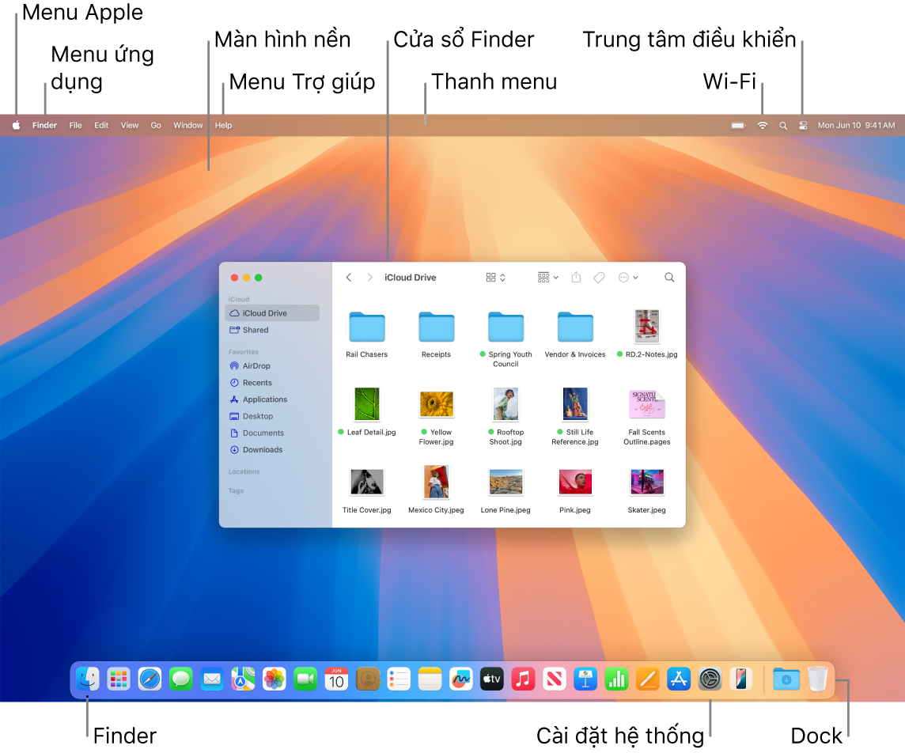
Task: Open the Help menu in the menu bar
Action: pyautogui.click(x=223, y=124)
